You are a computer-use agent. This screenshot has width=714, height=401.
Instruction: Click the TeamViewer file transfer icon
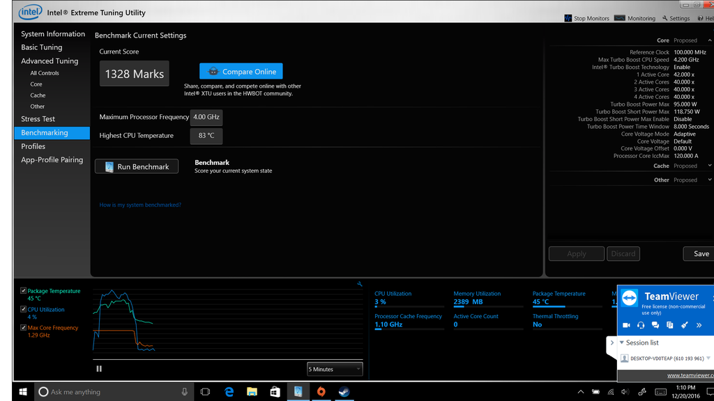click(670, 325)
